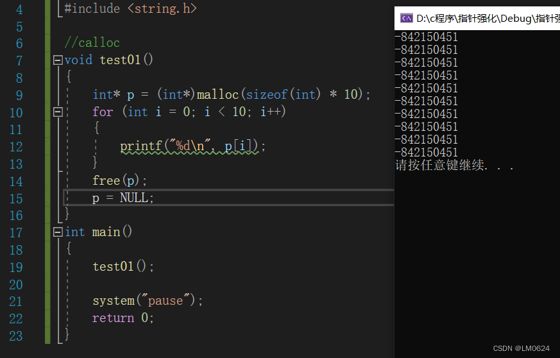Click line number 15 in gutter
Viewport: 560px width, 358px height.
16,199
